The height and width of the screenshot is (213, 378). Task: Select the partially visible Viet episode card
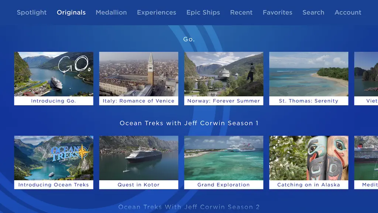pyautogui.click(x=366, y=78)
